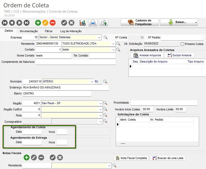Open Baixar dropdown button

(179, 22)
